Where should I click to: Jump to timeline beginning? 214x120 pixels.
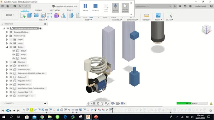coord(3,111)
